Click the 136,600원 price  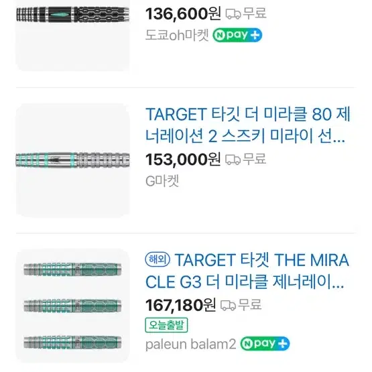tap(183, 14)
